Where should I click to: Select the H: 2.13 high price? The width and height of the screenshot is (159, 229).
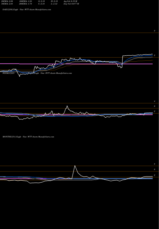(54, 1)
